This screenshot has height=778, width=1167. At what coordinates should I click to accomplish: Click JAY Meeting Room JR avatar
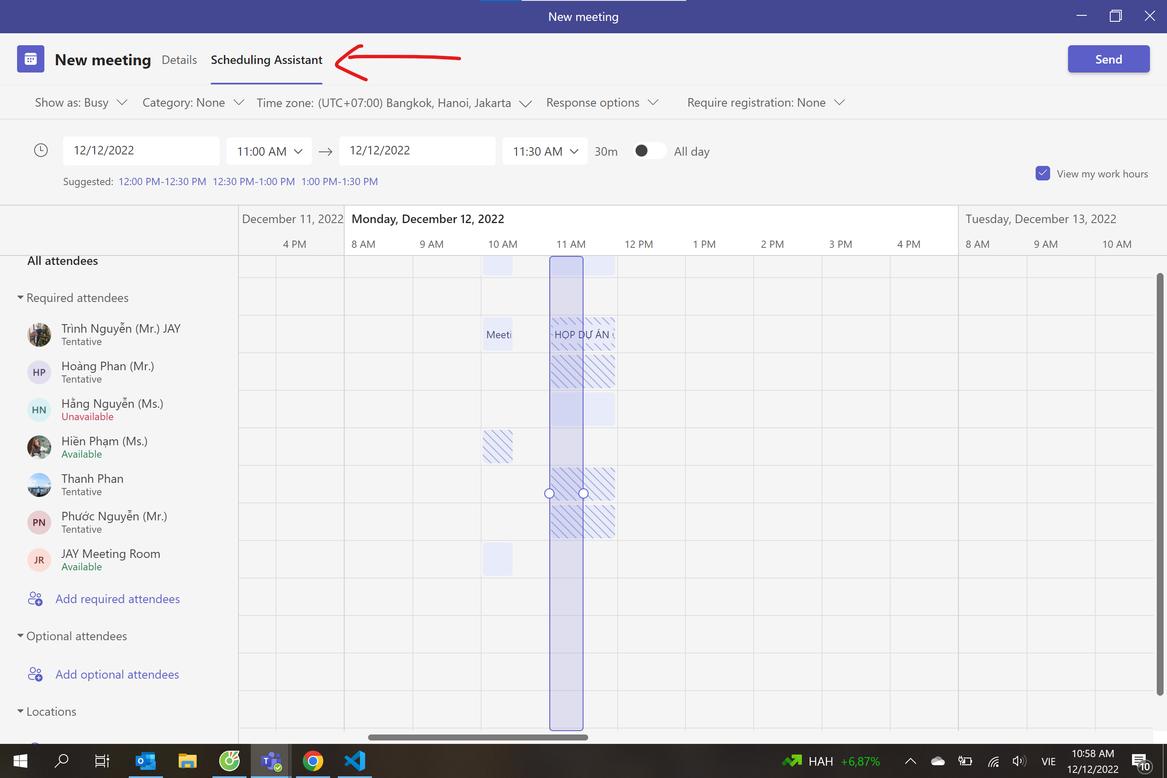[39, 560]
